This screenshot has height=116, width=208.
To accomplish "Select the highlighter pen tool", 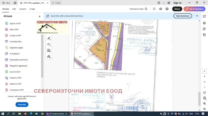I will pos(49,38).
